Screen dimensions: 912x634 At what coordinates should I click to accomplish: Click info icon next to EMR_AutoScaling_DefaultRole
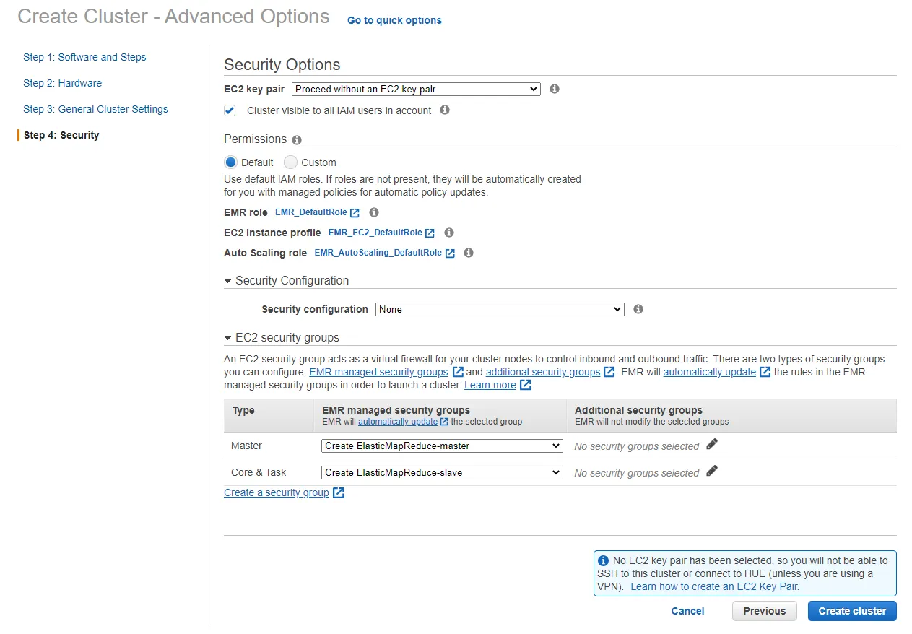[468, 253]
